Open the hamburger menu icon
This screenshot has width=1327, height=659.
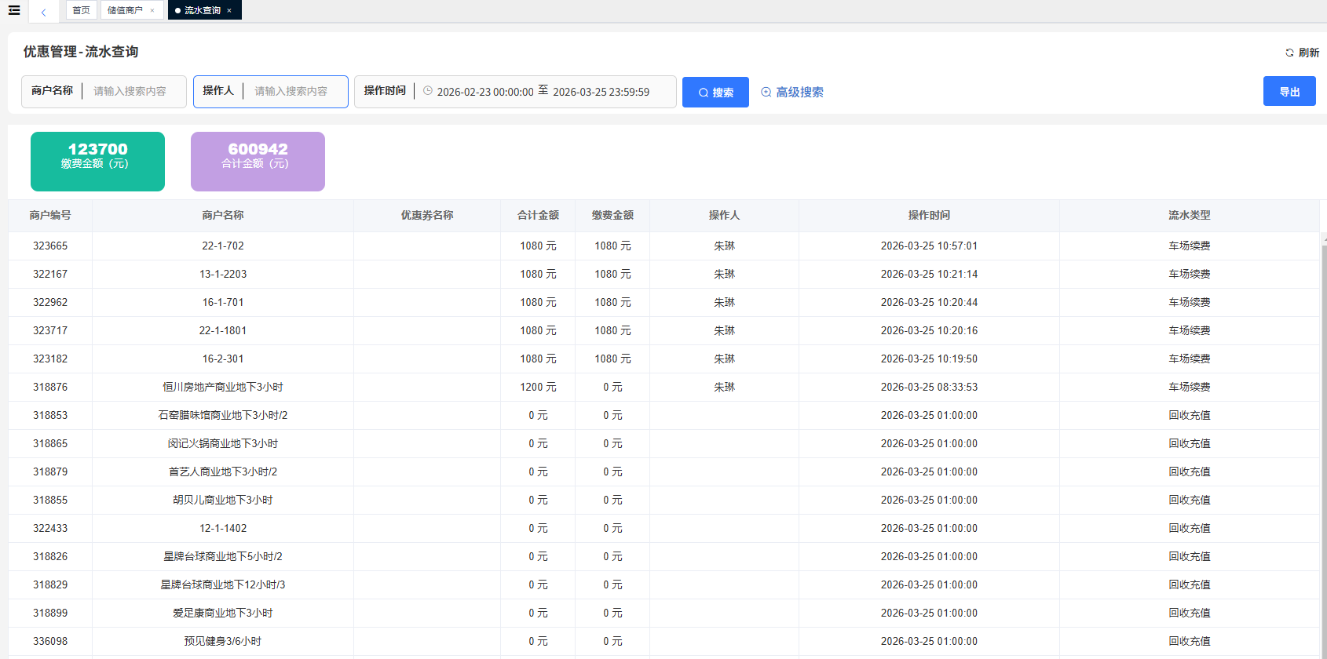point(14,10)
